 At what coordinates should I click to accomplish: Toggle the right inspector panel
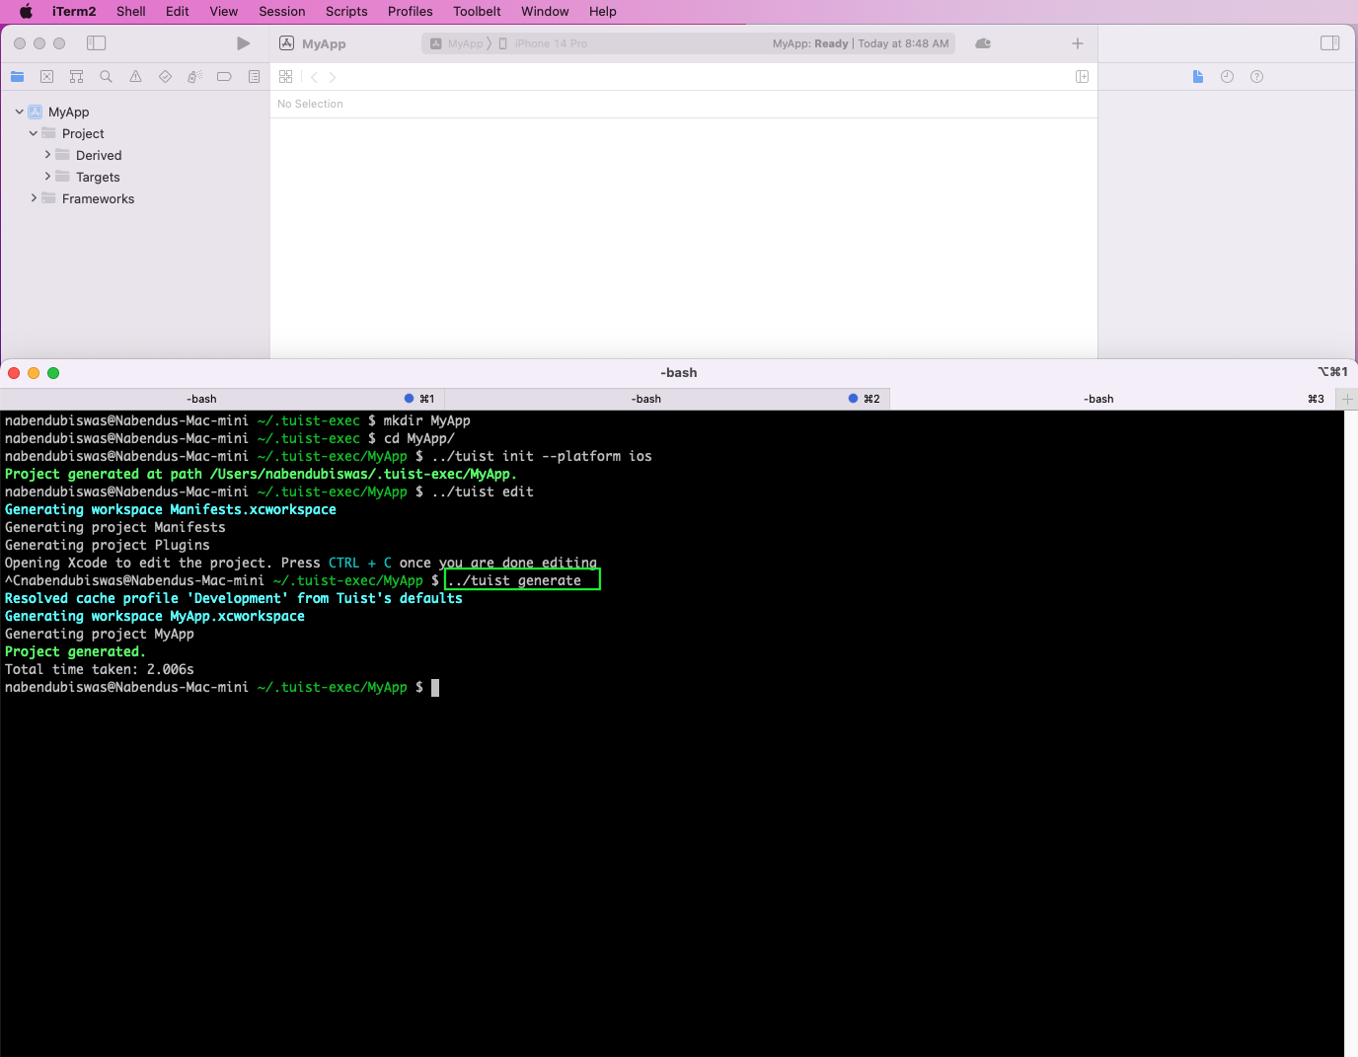coord(1329,43)
